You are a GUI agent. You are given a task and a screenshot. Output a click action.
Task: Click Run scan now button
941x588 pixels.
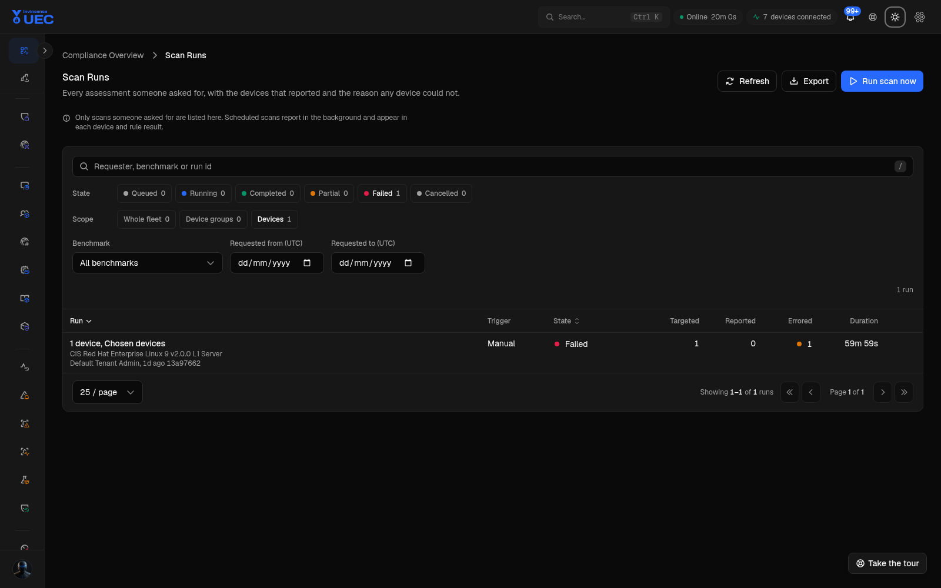coord(882,81)
